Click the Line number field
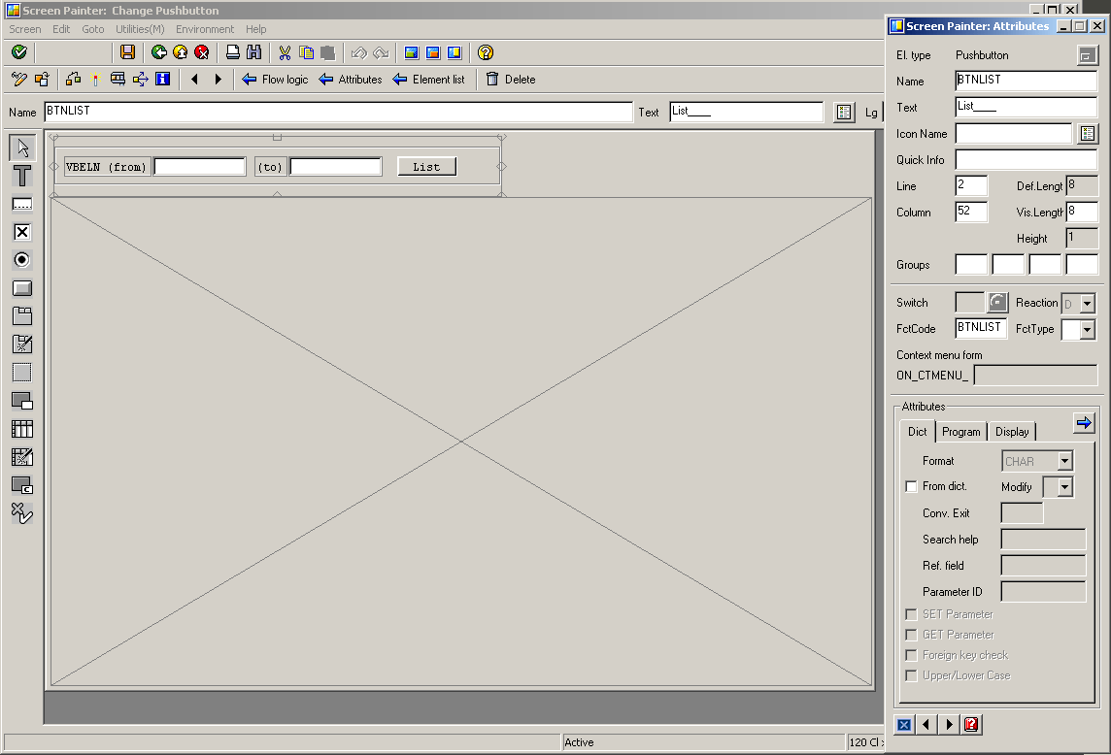The image size is (1111, 755). coord(971,185)
